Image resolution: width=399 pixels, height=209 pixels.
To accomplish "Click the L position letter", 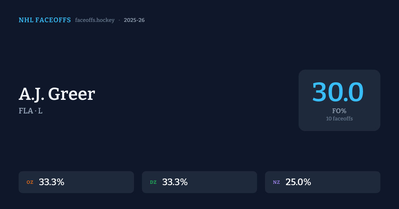I will pyautogui.click(x=40, y=111).
